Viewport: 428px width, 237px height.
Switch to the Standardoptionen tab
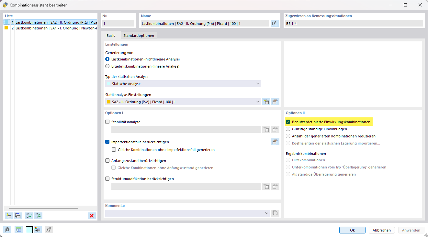(139, 36)
